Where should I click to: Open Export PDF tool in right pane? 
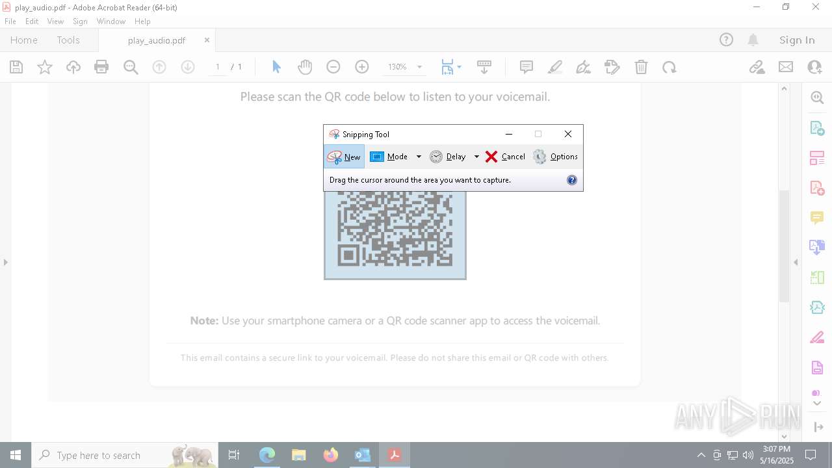pos(817,128)
